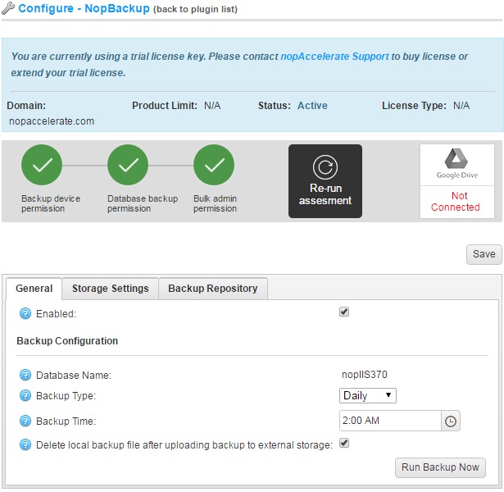Open the Backup Type dropdown
Image resolution: width=504 pixels, height=492 pixels.
tap(368, 396)
